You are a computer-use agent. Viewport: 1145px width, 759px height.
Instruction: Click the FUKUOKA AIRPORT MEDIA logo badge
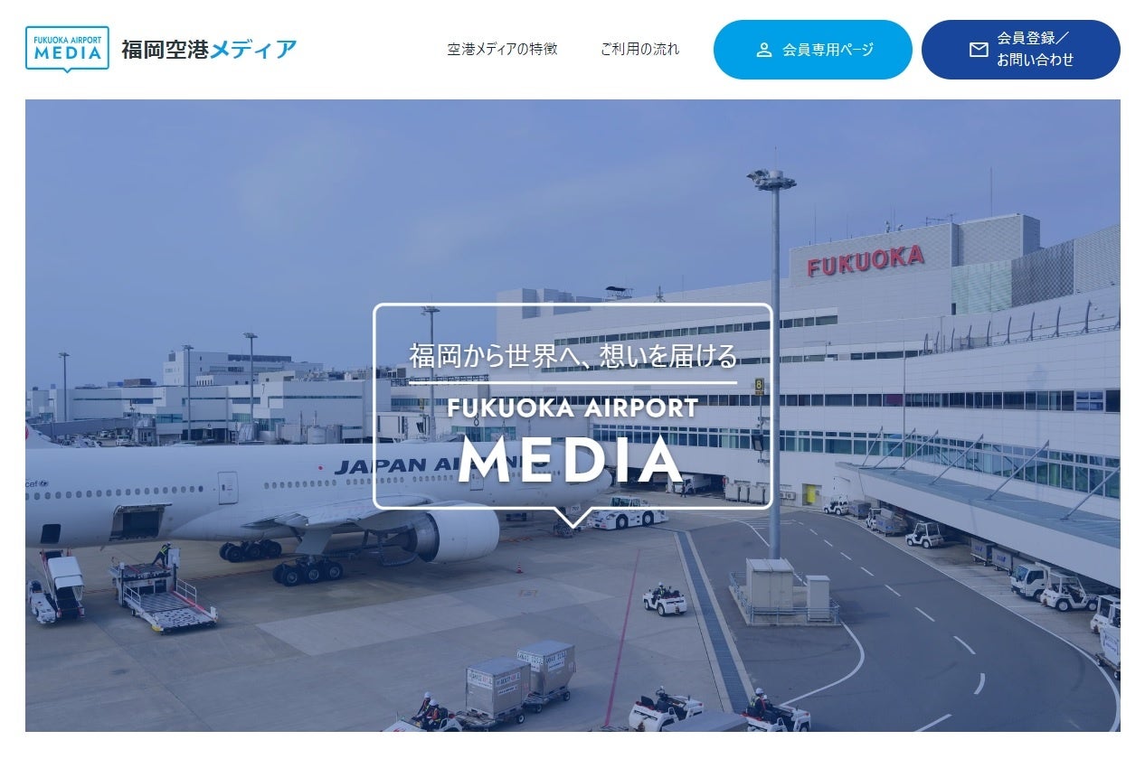click(67, 49)
